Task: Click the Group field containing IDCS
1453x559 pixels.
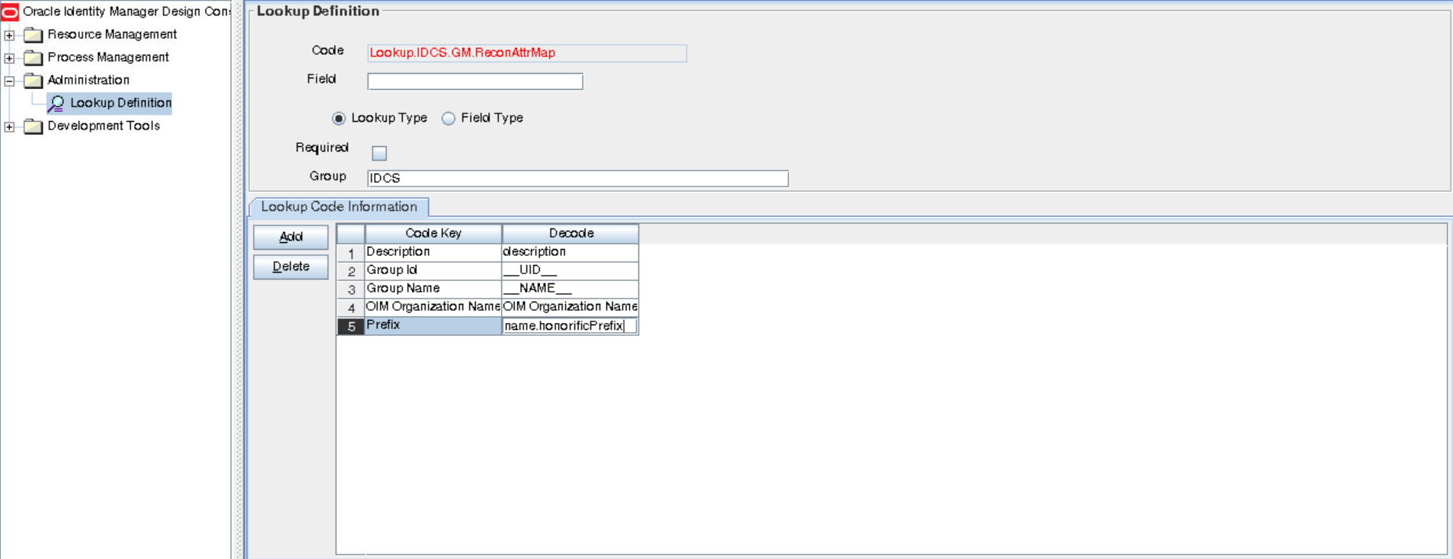Action: coord(578,178)
